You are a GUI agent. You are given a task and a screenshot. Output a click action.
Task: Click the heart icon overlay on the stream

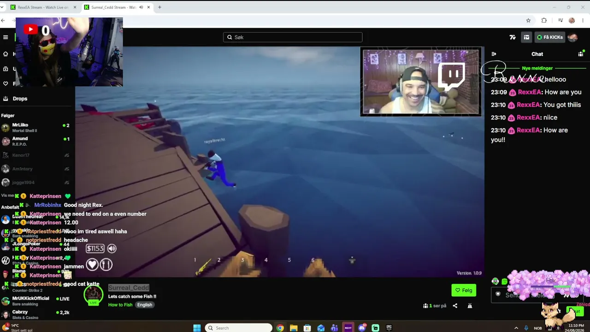(92, 264)
